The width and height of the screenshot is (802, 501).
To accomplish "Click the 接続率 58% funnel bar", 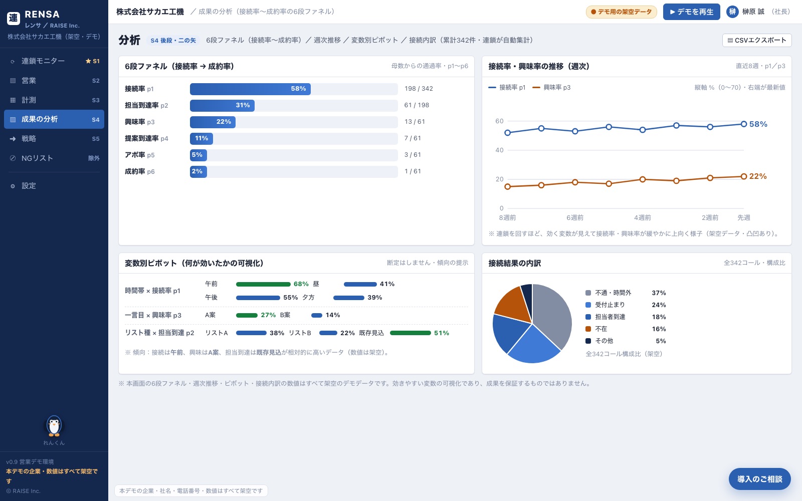I will pyautogui.click(x=250, y=89).
